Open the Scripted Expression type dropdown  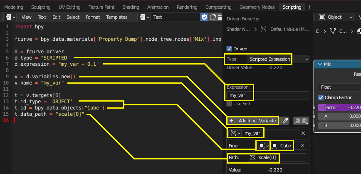point(278,60)
